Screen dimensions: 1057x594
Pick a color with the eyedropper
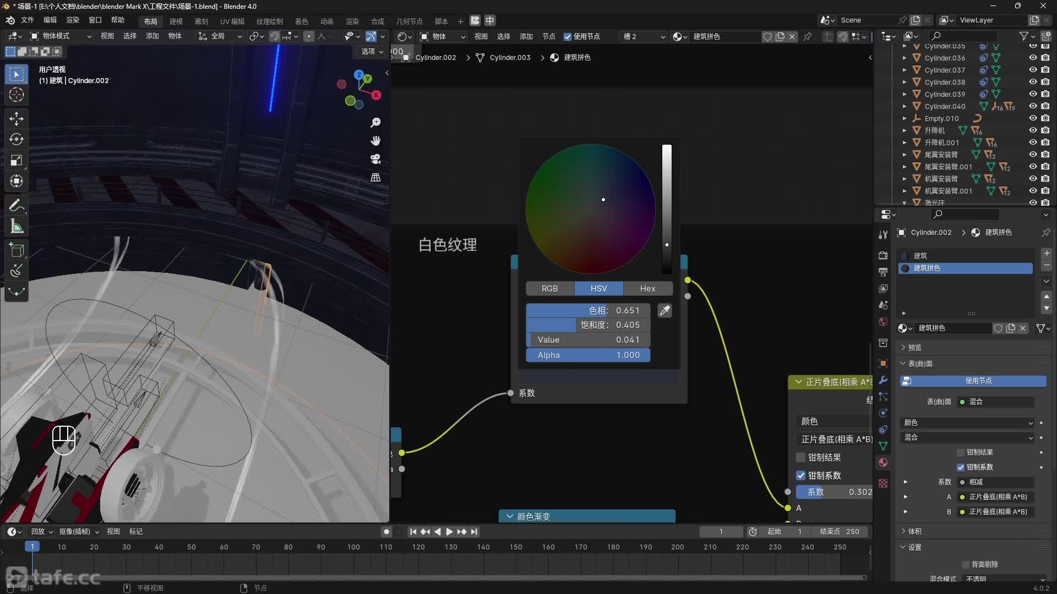(664, 311)
